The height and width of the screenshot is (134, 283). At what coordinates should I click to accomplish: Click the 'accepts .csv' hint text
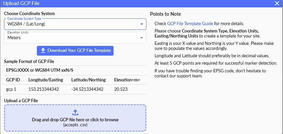75,125
